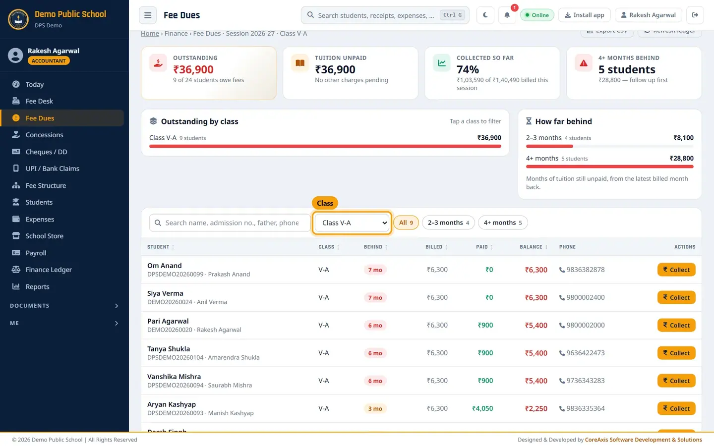Click the Online status badge
Viewport: 714px width, 446px height.
coord(537,15)
